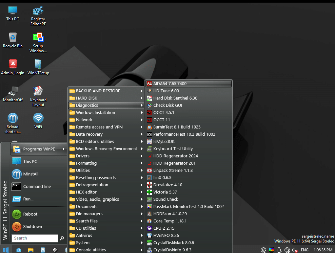Click the Windows Start button on taskbar
Image resolution: width=335 pixels, height=253 pixels.
point(6,250)
